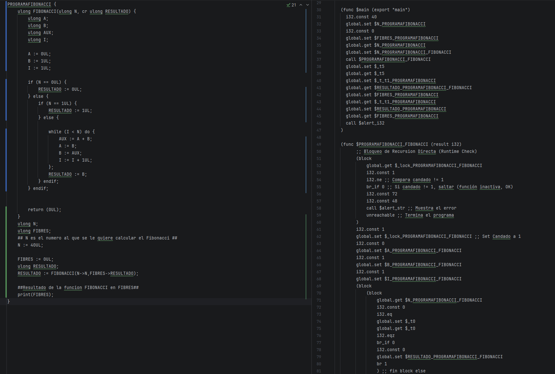Select line number 49 next to $PROGRAMAFIBONACCI_FIBONACCI
Screen dimensions: 555x374
(x=319, y=144)
